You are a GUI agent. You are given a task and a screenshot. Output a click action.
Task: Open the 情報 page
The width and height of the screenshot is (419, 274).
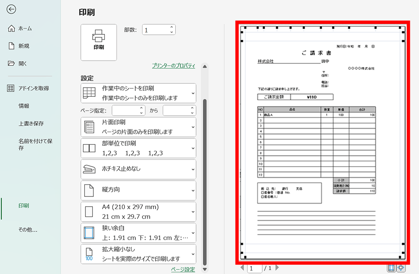coord(24,106)
